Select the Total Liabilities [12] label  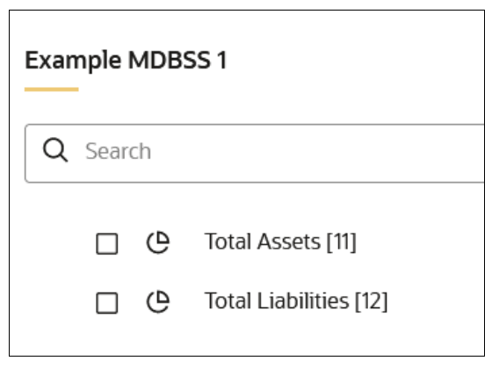[x=296, y=301]
